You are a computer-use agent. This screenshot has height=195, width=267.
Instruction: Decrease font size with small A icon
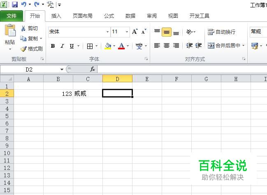point(144,32)
